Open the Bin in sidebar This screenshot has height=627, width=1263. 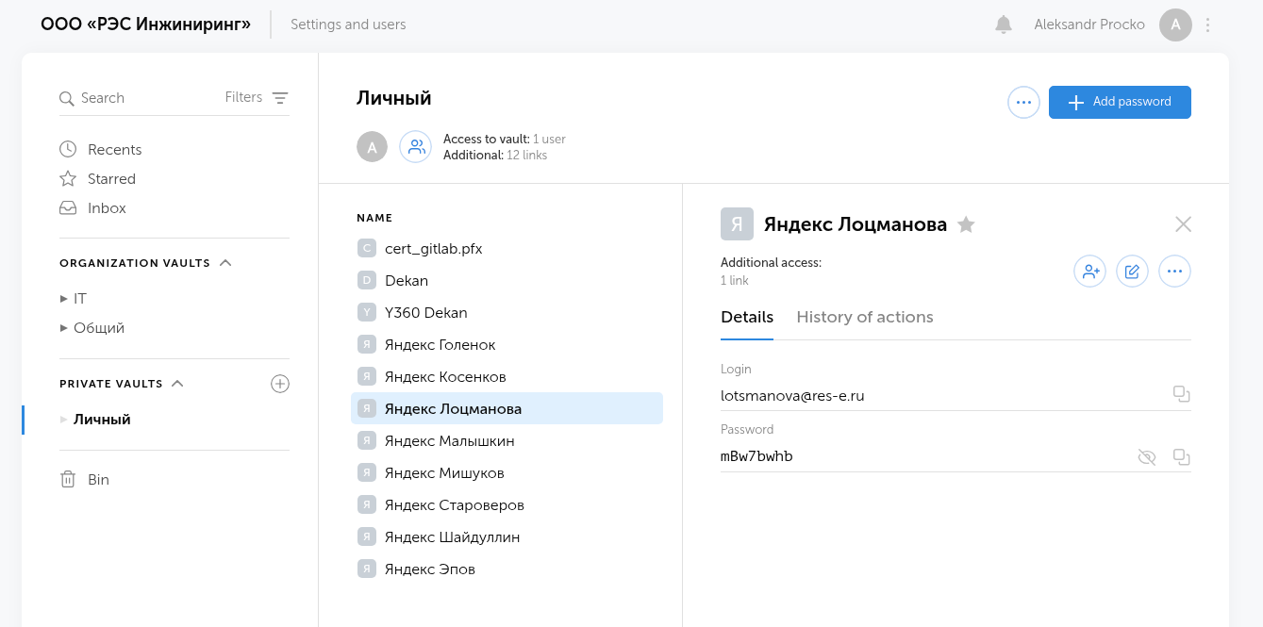(97, 480)
